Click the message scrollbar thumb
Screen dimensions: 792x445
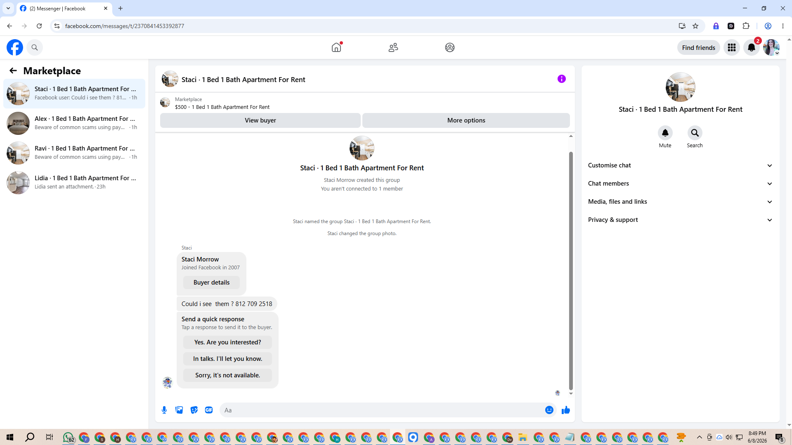click(571, 271)
